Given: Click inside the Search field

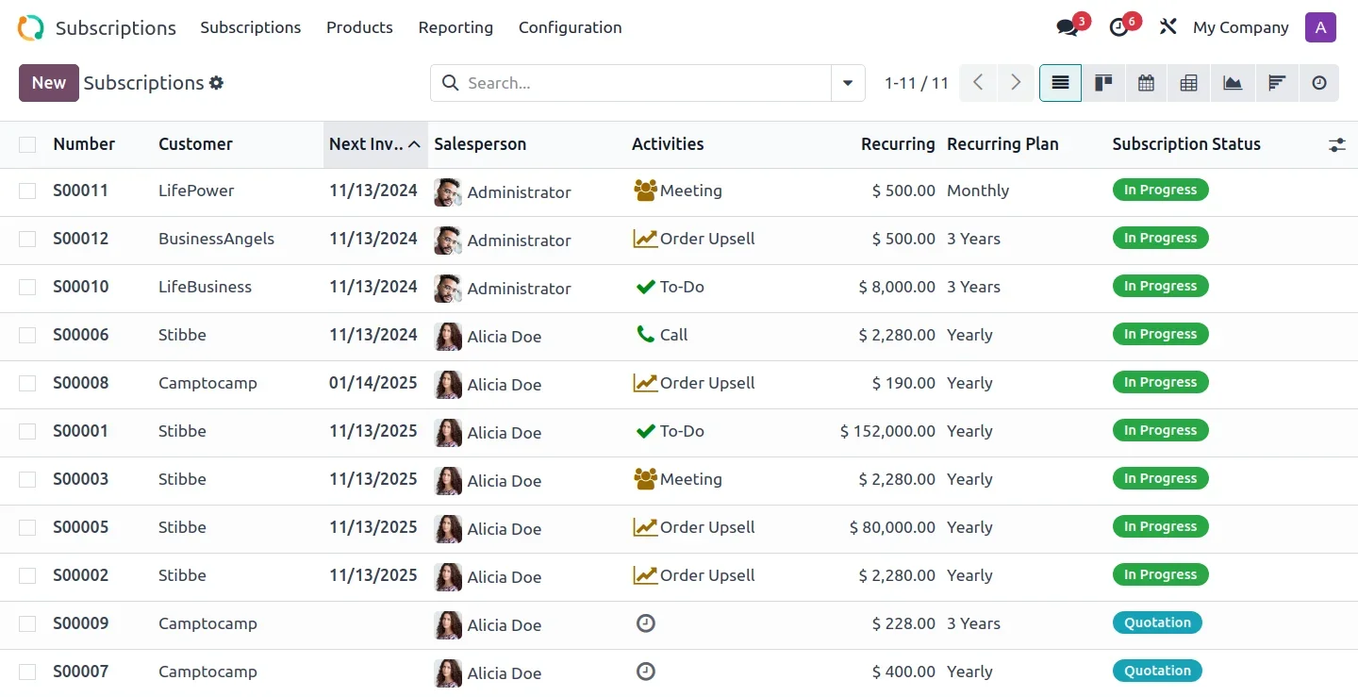Looking at the screenshot, I should (641, 83).
